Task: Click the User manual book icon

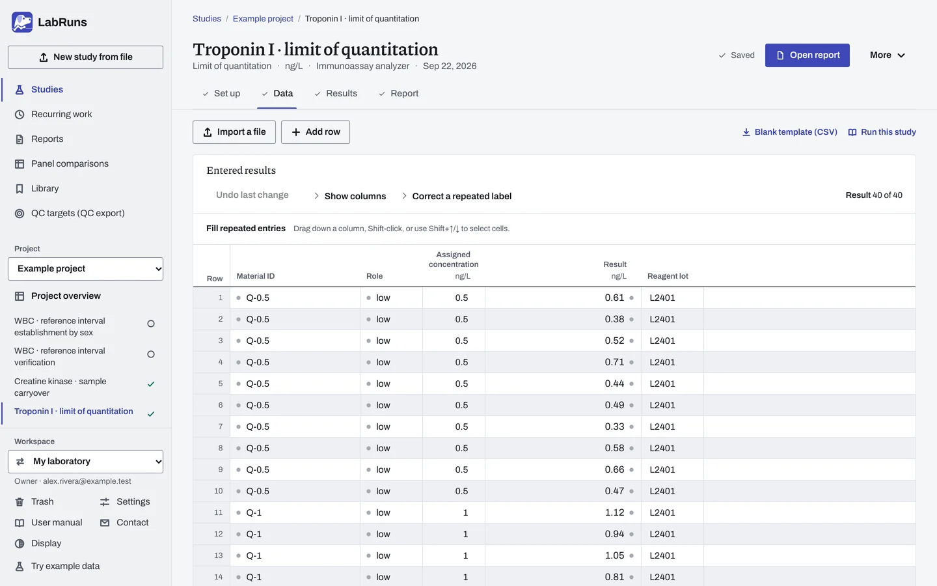Action: pos(20,523)
